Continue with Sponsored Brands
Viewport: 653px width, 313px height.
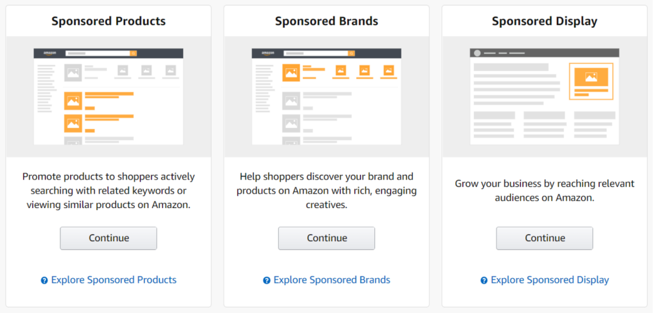point(326,238)
